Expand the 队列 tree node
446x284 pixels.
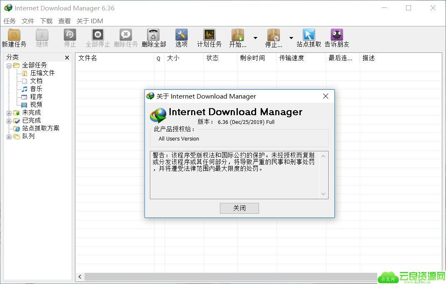tap(9, 137)
